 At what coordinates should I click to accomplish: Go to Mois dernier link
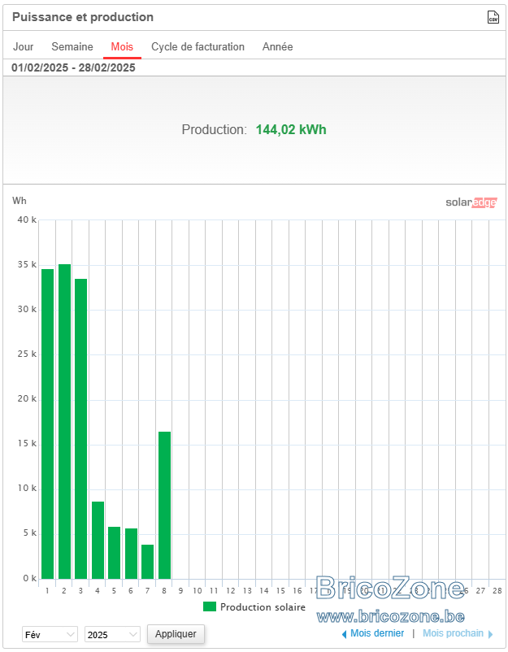pyautogui.click(x=377, y=633)
